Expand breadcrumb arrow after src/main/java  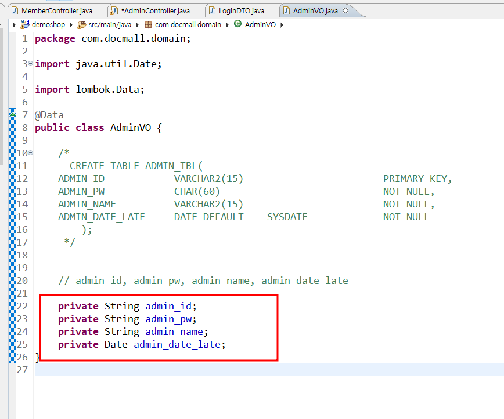click(x=137, y=25)
